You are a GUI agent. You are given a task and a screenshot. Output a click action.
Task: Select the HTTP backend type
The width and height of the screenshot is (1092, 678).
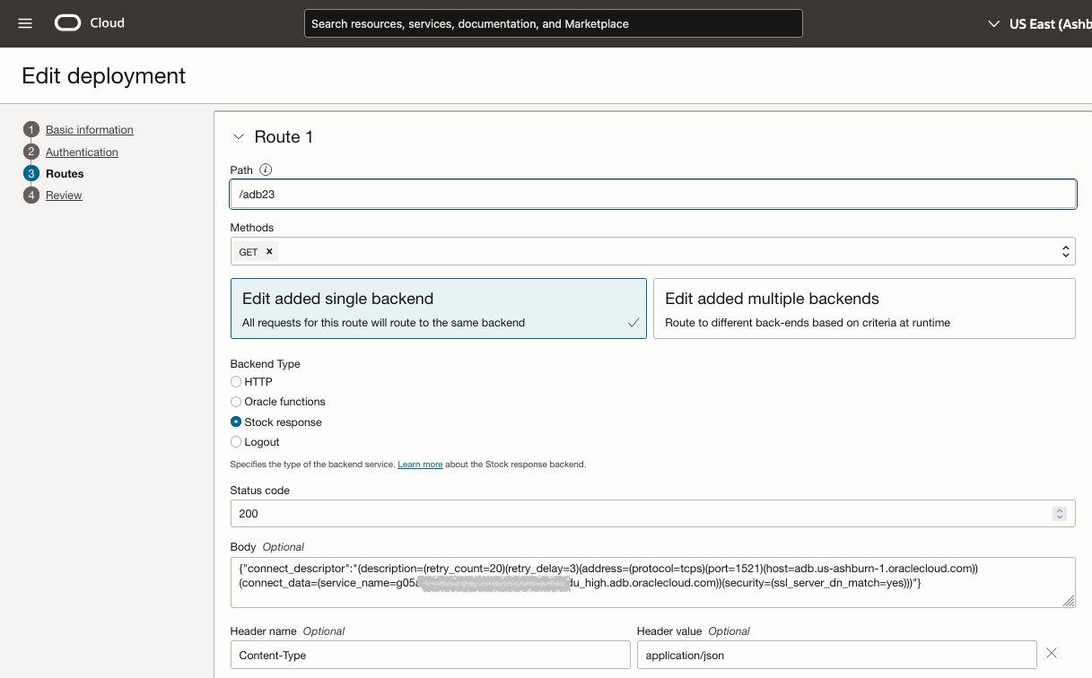pos(236,382)
